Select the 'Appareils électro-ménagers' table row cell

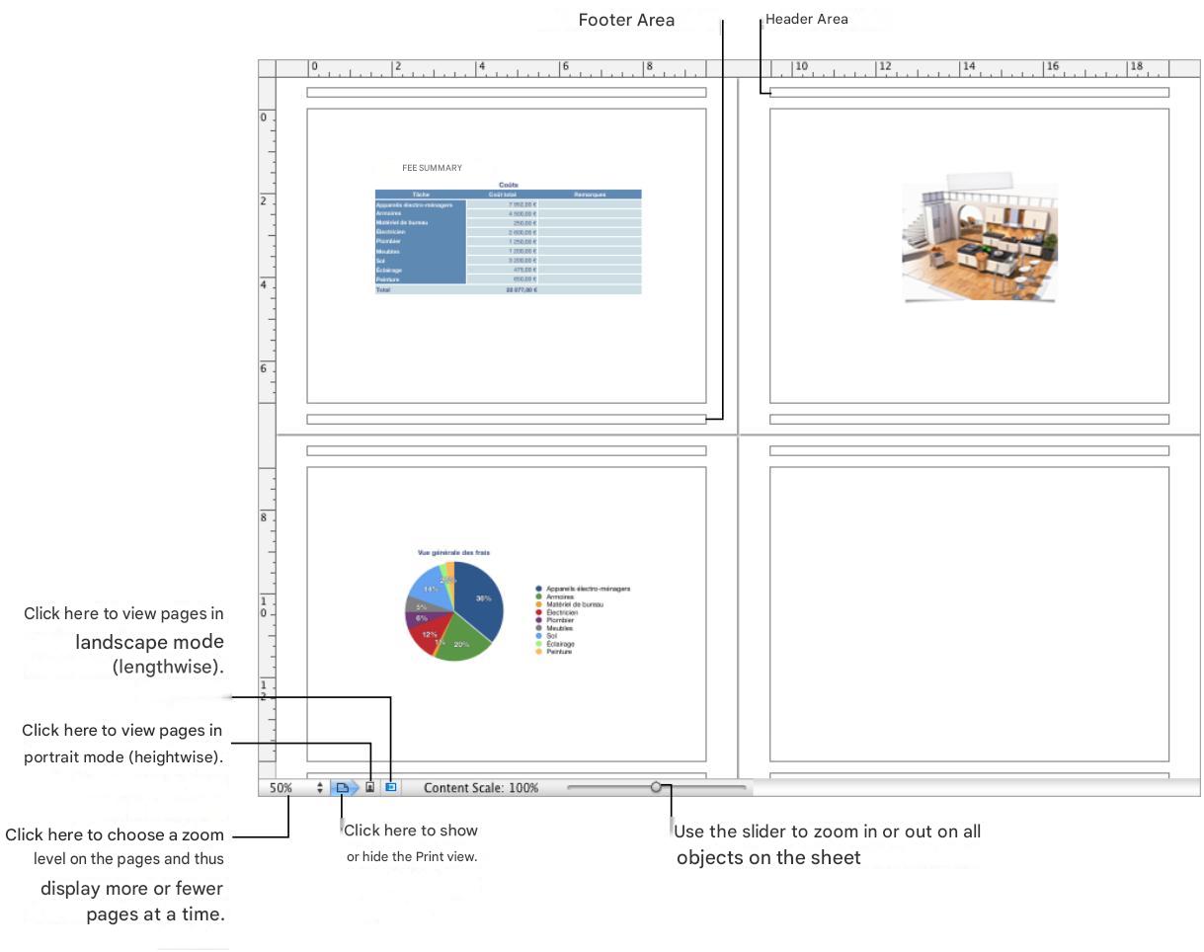(x=421, y=204)
